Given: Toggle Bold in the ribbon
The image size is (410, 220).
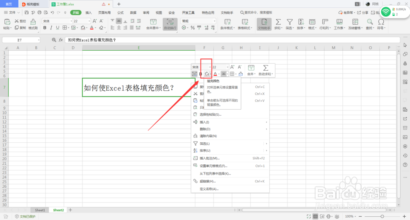Looking at the screenshot, I should click(45, 28).
